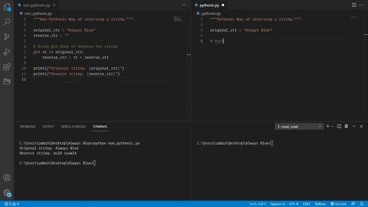Click 'for st in original_str:' line
This screenshot has height=207, width=368.
pos(59,52)
